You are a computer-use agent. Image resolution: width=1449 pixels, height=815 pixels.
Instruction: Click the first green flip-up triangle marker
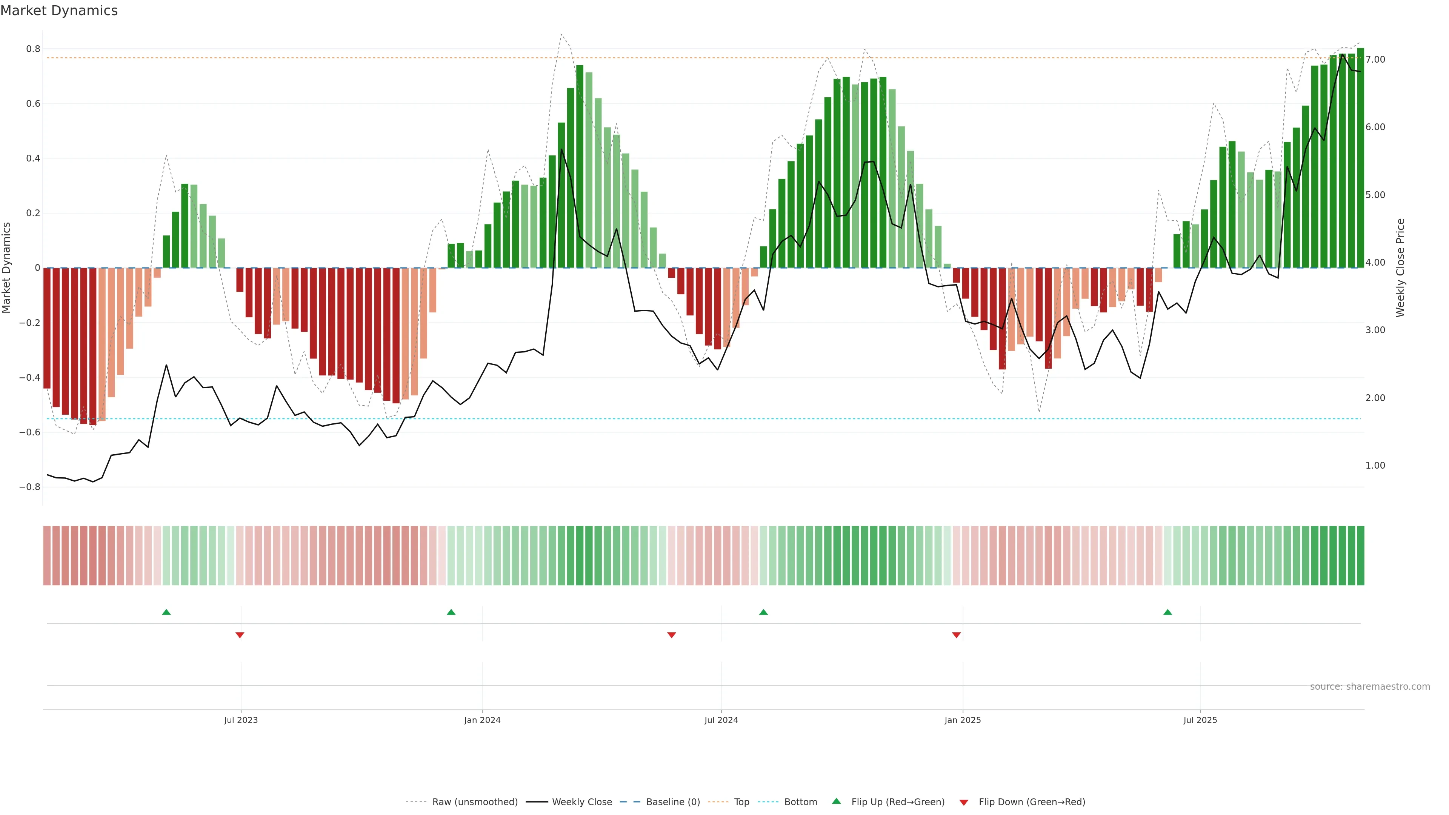[166, 612]
